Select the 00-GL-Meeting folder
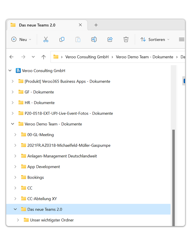188x251 pixels. click(41, 135)
